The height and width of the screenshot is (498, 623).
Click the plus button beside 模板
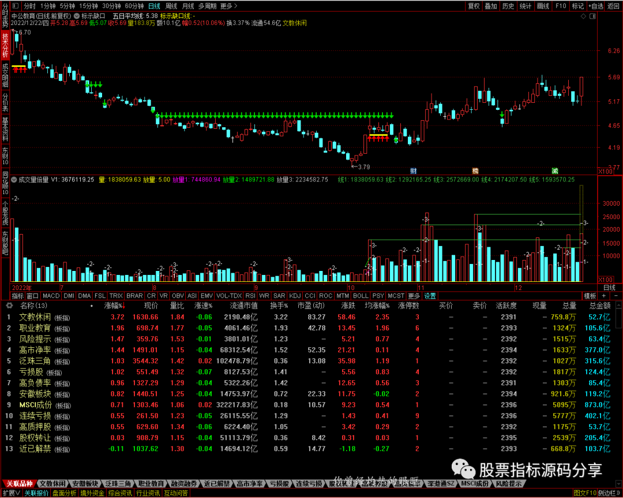click(x=604, y=296)
